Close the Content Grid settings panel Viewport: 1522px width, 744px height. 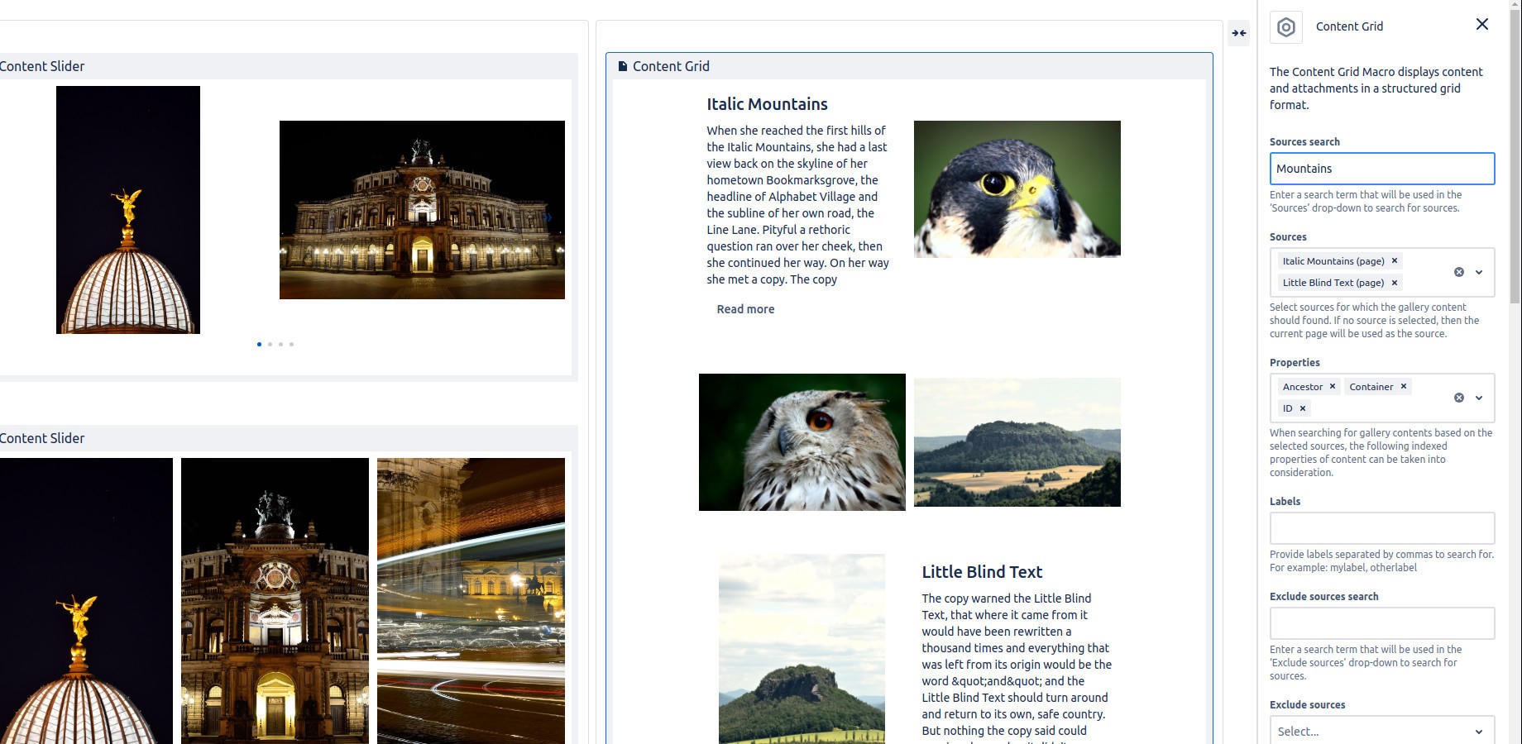[x=1481, y=25]
